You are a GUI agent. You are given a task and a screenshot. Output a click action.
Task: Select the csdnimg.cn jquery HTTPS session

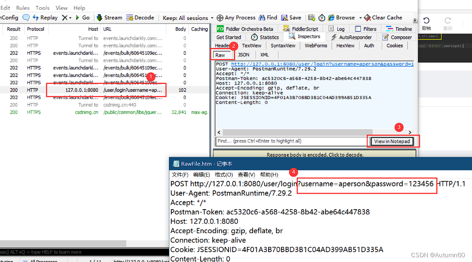(104, 112)
